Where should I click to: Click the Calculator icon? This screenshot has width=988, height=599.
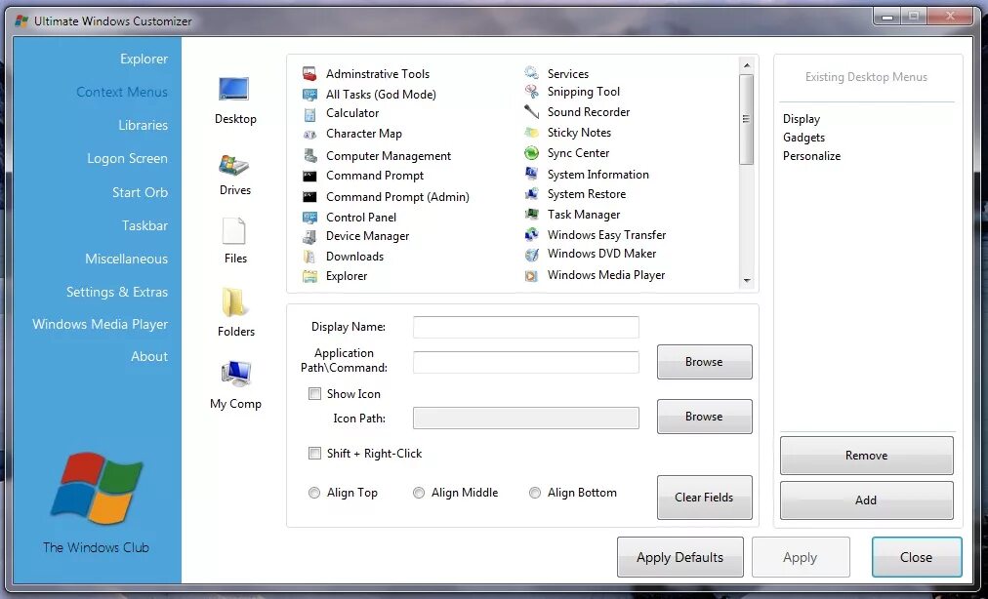(309, 114)
